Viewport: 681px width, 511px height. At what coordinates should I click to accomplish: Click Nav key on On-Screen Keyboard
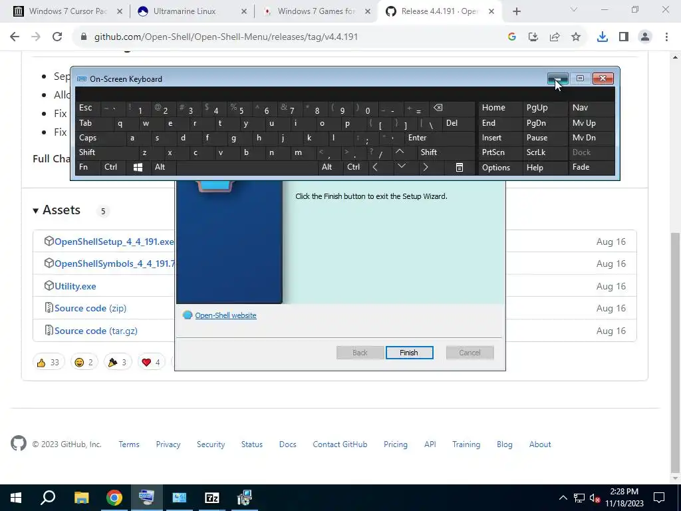591,108
